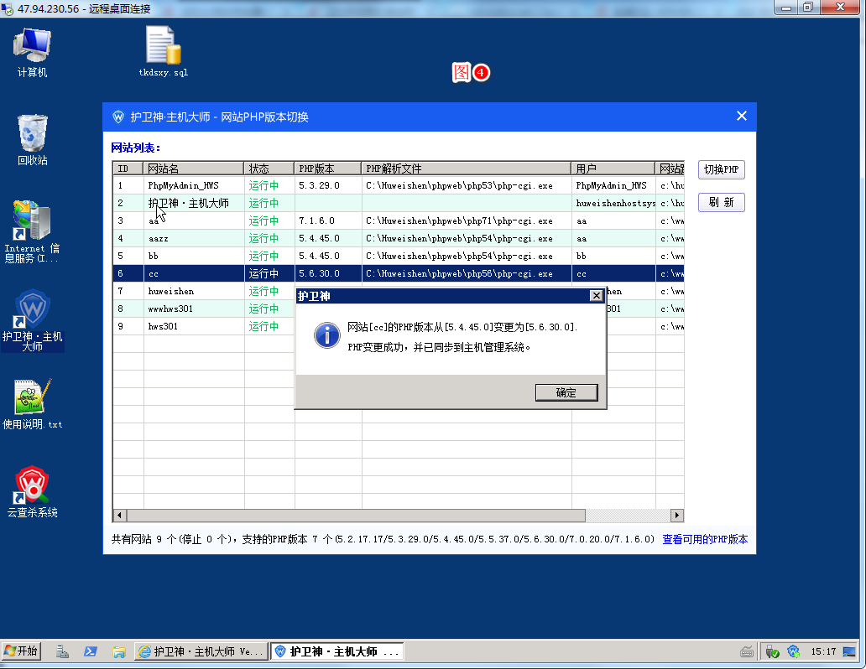
Task: Click the device status icon in system tray
Action: 772,652
